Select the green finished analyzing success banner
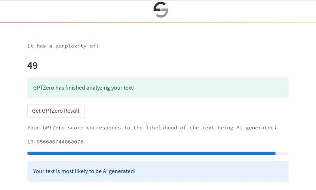 click(x=158, y=88)
